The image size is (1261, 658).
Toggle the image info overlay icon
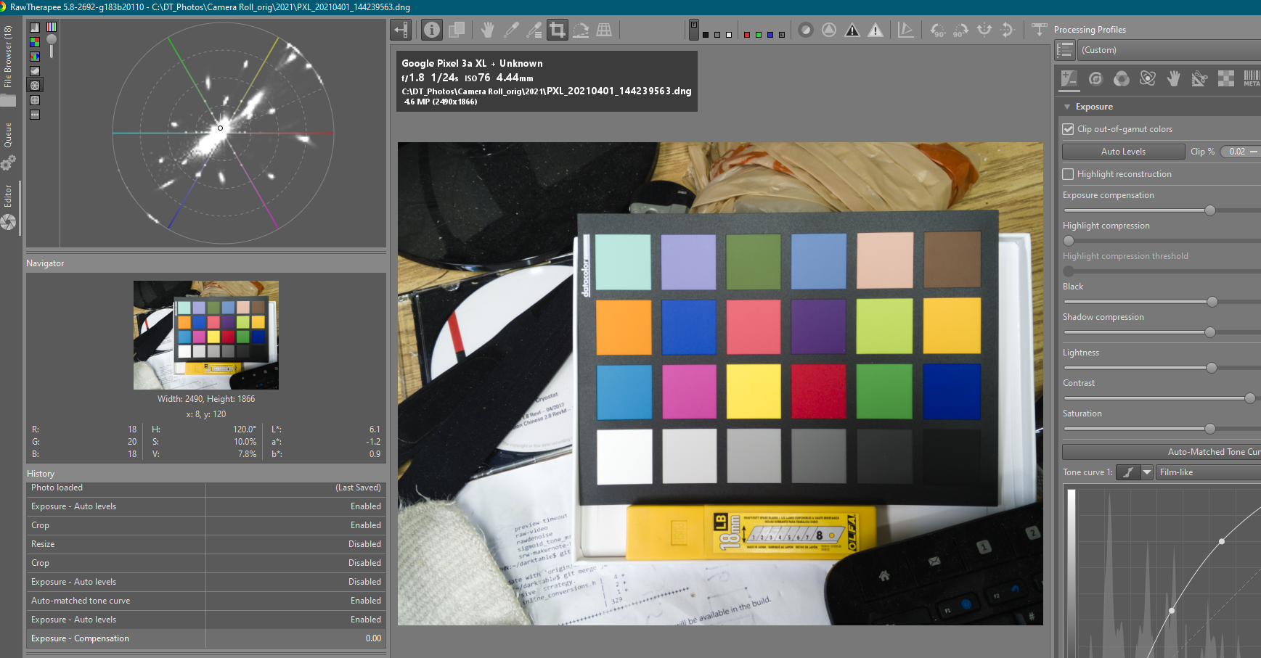click(x=432, y=30)
